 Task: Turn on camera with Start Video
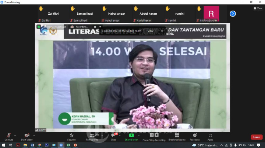pyautogui.click(x=26, y=136)
